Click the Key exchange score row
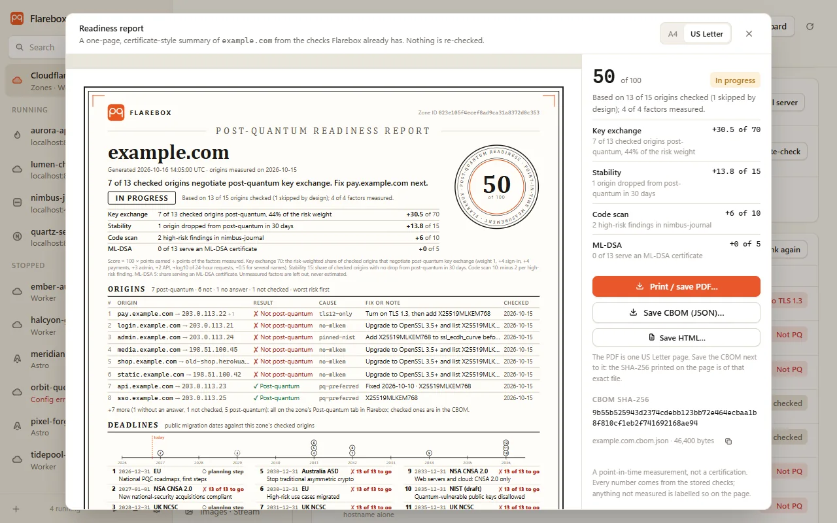Image resolution: width=837 pixels, height=523 pixels. [676, 141]
